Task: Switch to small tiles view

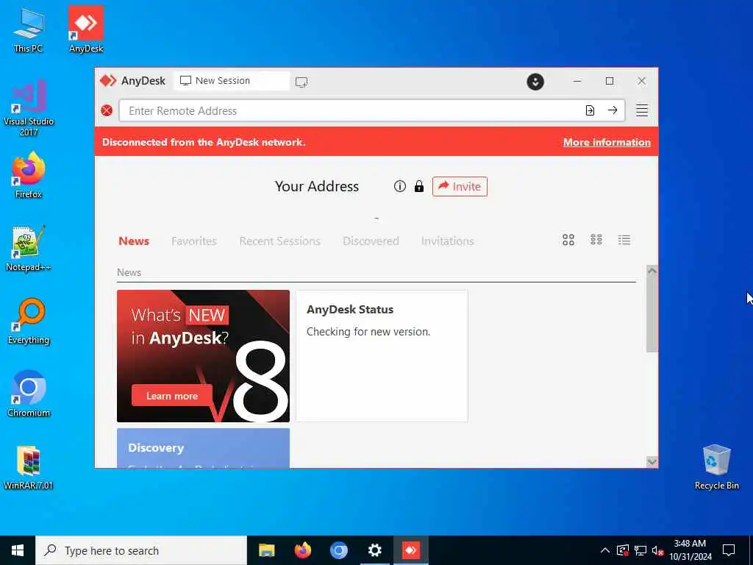Action: tap(596, 240)
